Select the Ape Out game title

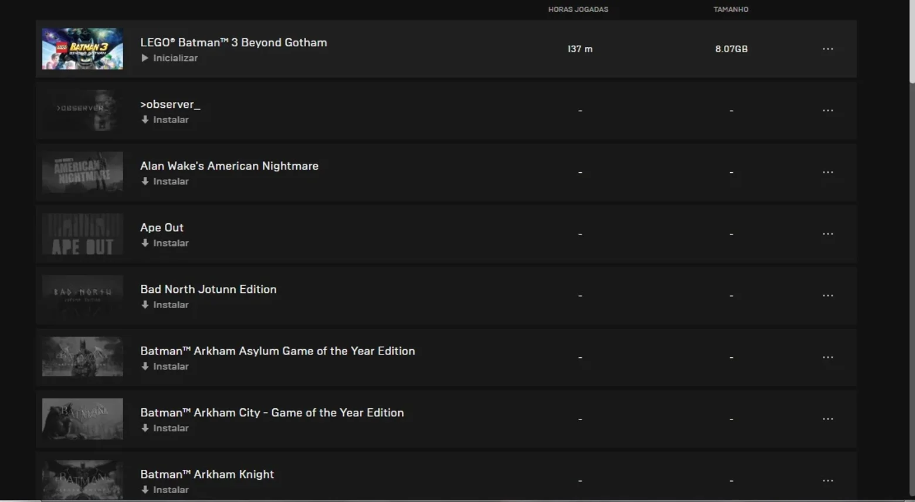pyautogui.click(x=162, y=227)
